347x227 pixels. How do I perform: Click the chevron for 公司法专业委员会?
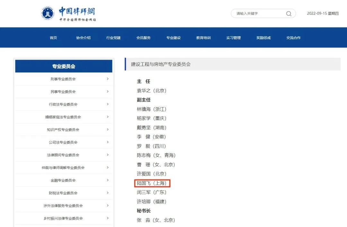[108, 142]
